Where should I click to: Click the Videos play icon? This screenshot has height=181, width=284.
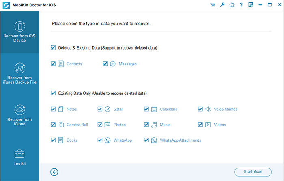[x=208, y=125]
